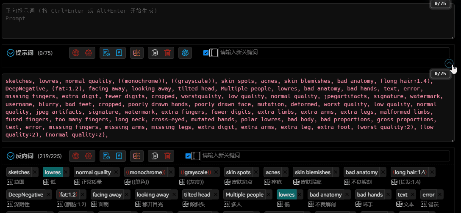
Task: Click into the negative prompt text area
Action: [x=228, y=108]
